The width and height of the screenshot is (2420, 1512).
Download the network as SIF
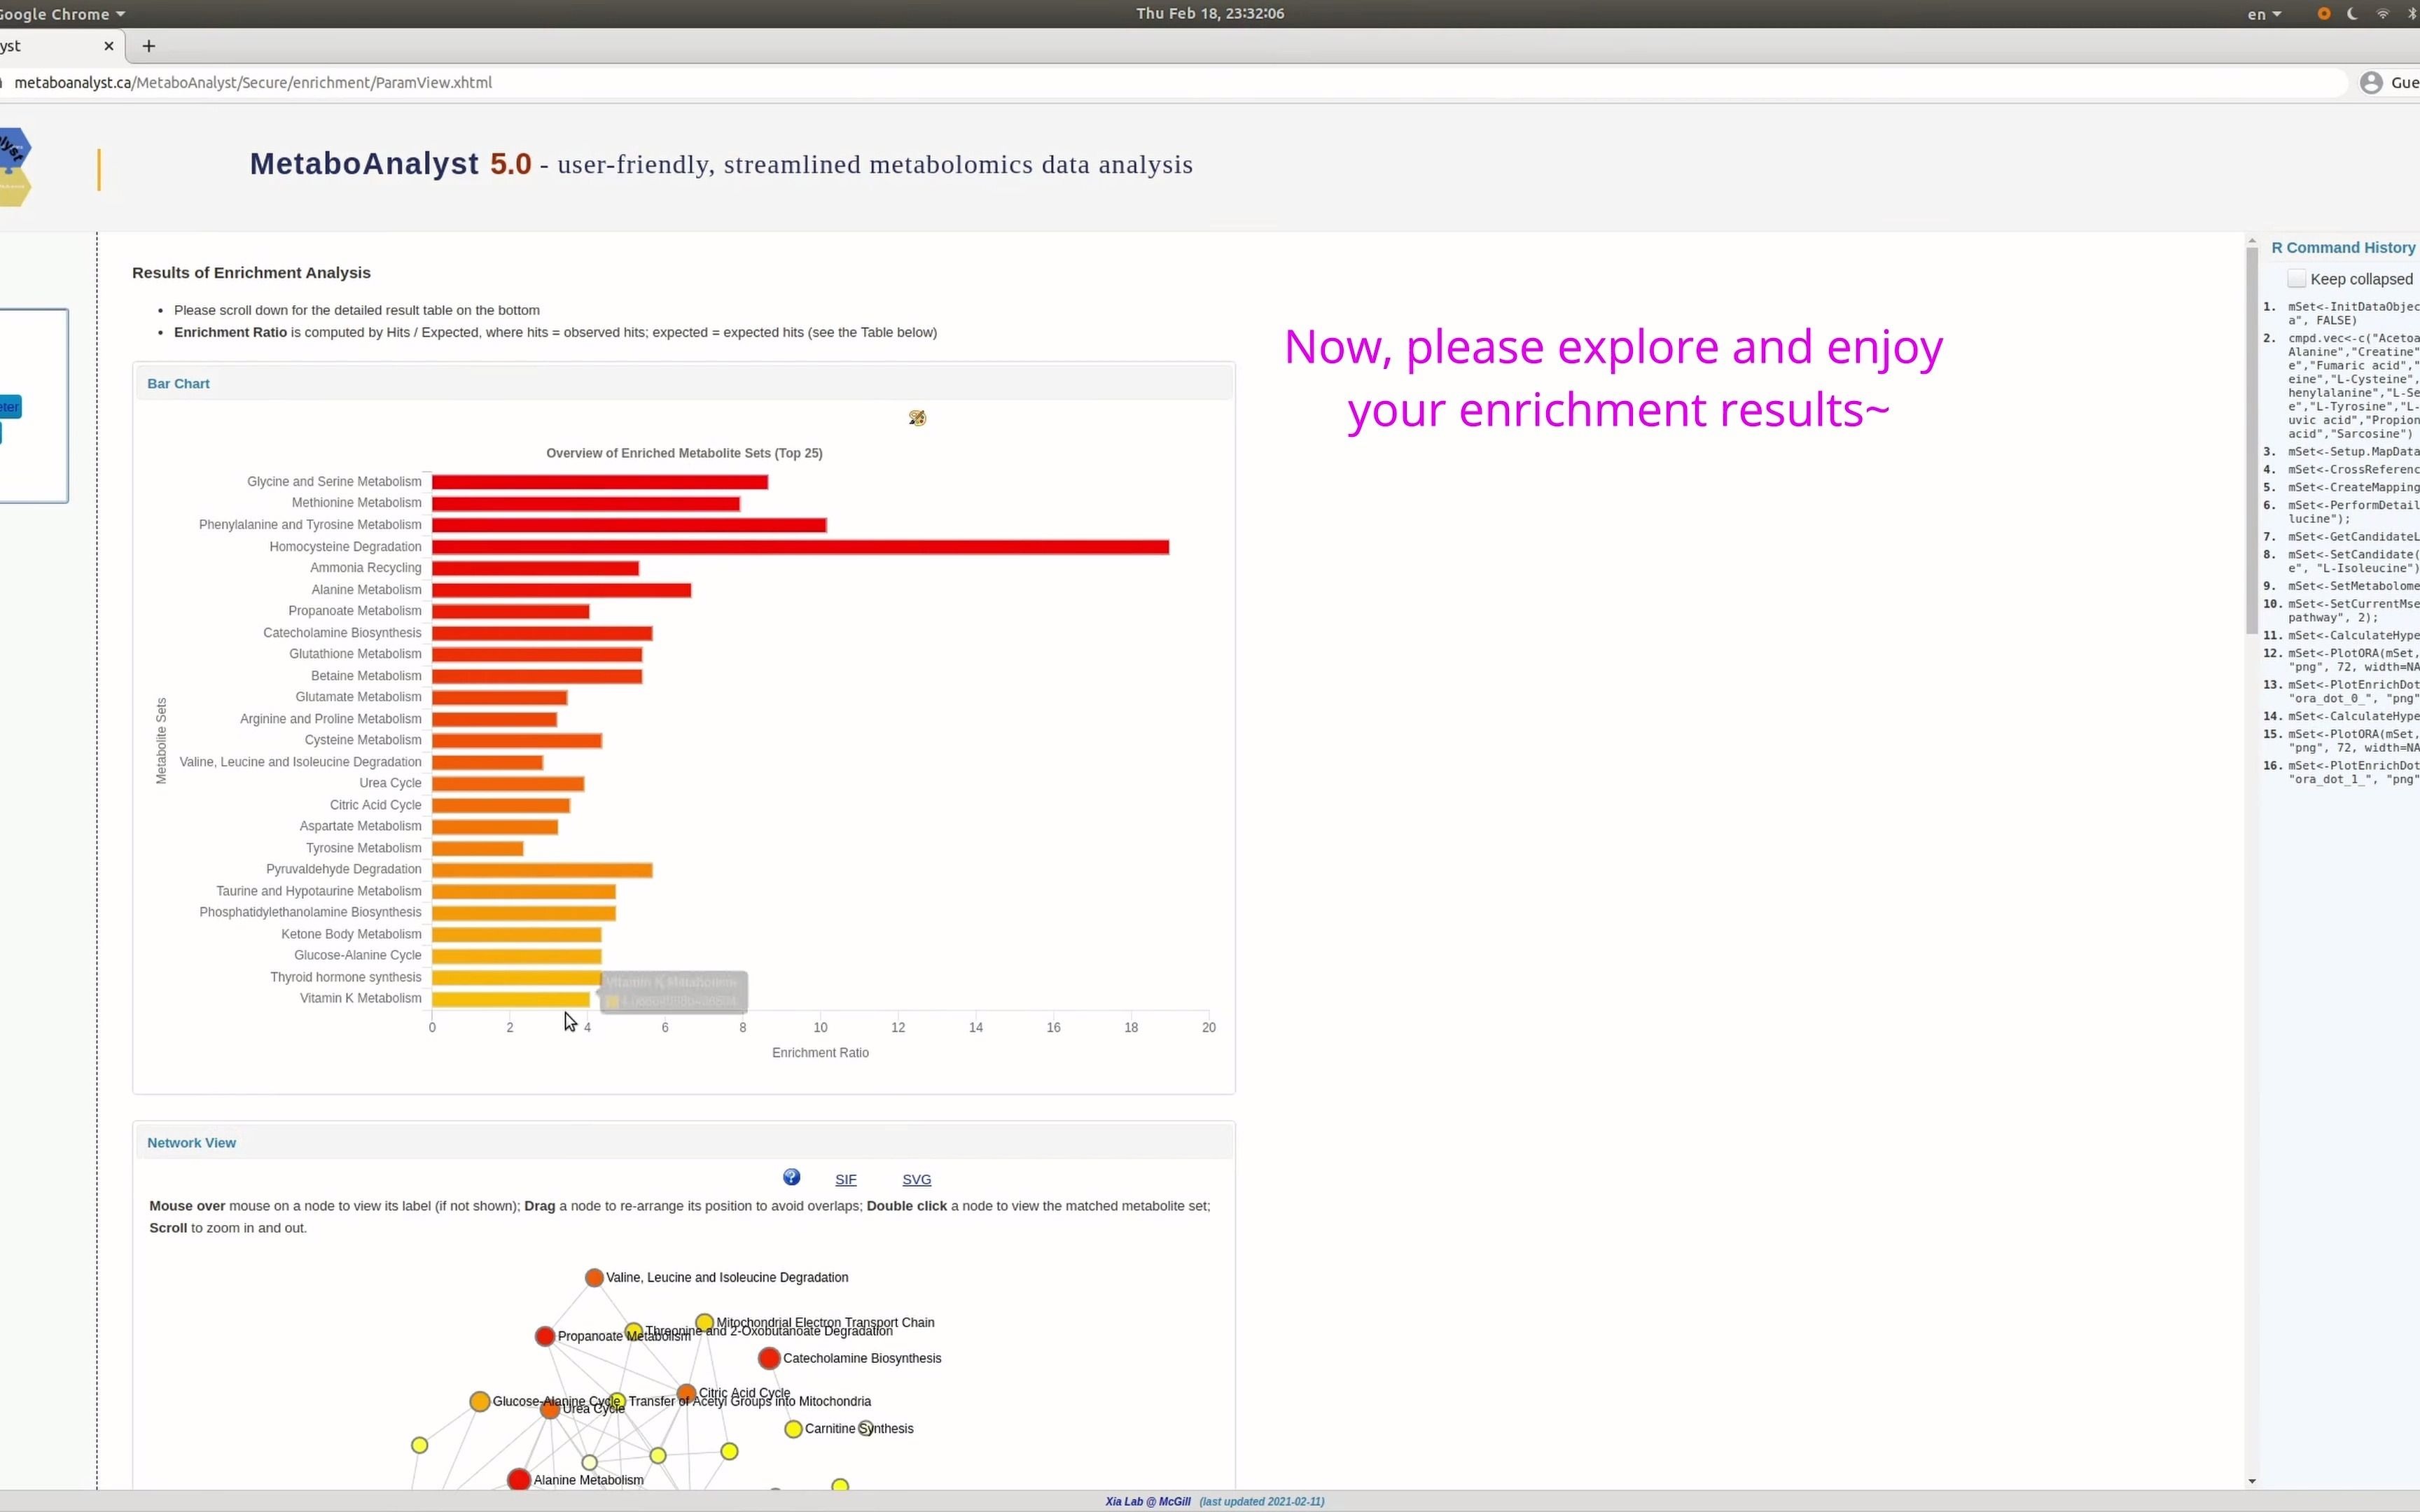(845, 1180)
